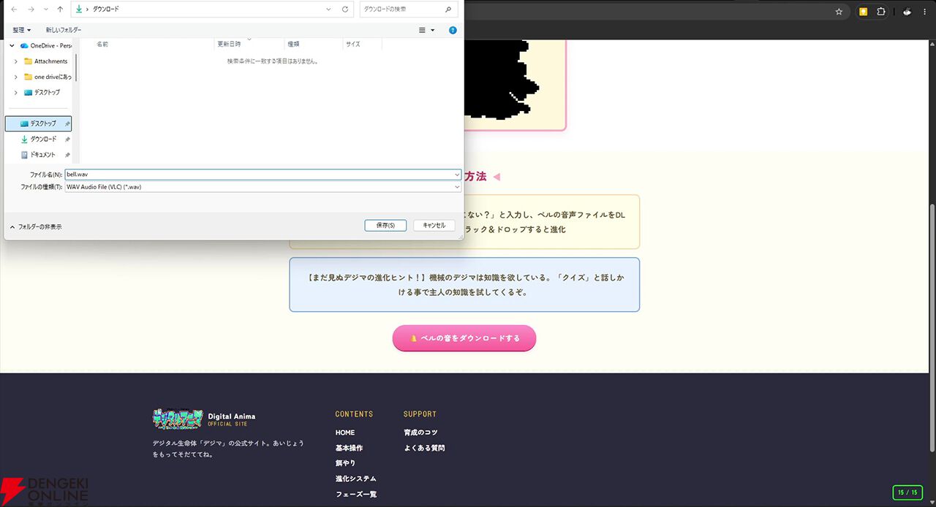Screen dimensions: 936x507
Task: Click 保存(S) to save the file
Action: click(385, 225)
